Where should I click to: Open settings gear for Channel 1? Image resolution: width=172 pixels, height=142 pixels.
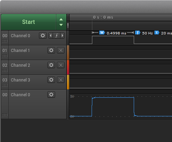pos(51,50)
